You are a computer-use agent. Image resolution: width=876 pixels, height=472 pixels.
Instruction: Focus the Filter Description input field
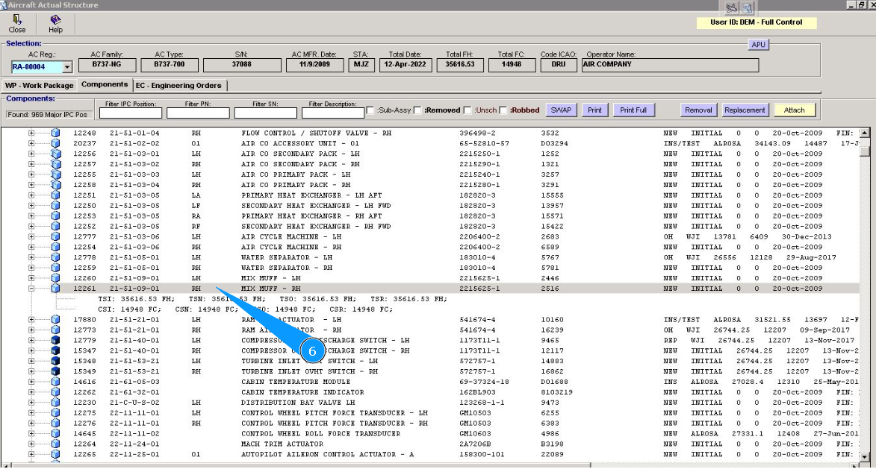coord(333,113)
